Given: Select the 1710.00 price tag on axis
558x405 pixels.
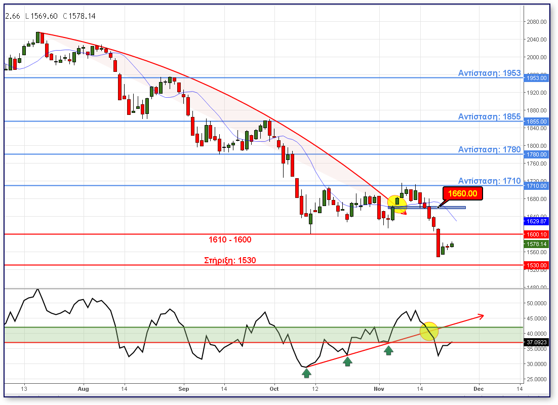Looking at the screenshot, I should pos(536,186).
